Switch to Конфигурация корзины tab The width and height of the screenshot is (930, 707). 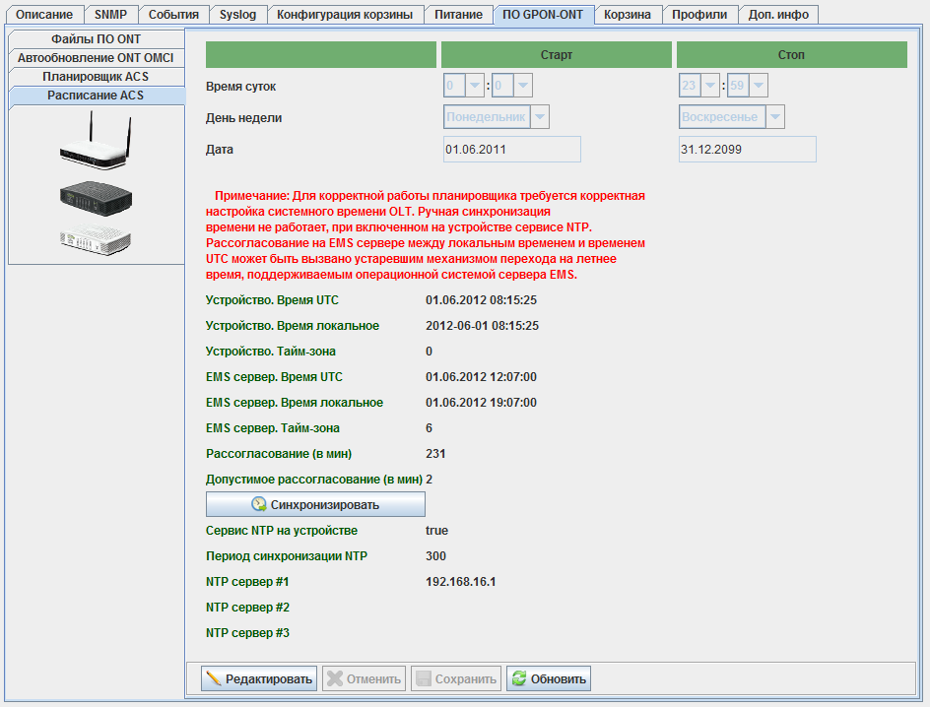pos(345,14)
